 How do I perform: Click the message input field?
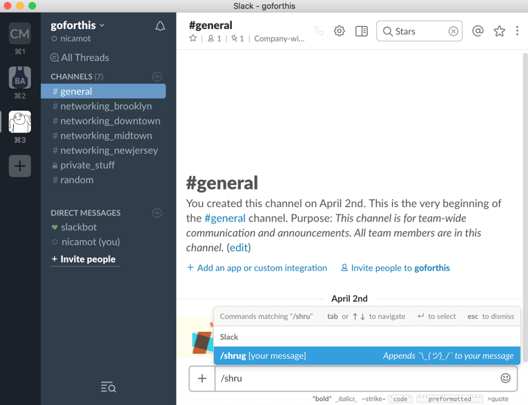coord(358,378)
